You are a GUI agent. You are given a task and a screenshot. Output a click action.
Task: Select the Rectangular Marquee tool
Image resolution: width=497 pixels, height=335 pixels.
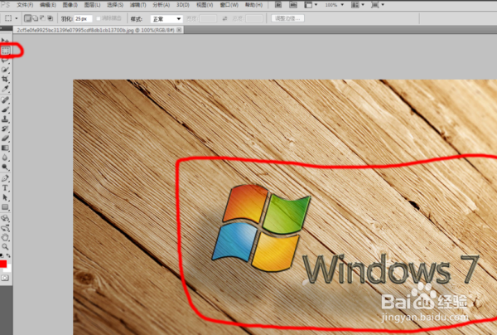6,51
